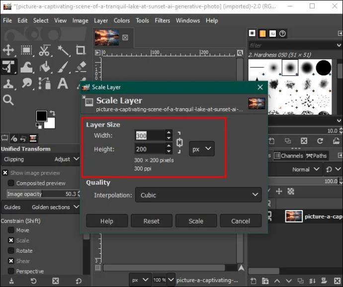Switch to the Paths tab
Image resolution: width=343 pixels, height=287 pixels.
(317, 155)
